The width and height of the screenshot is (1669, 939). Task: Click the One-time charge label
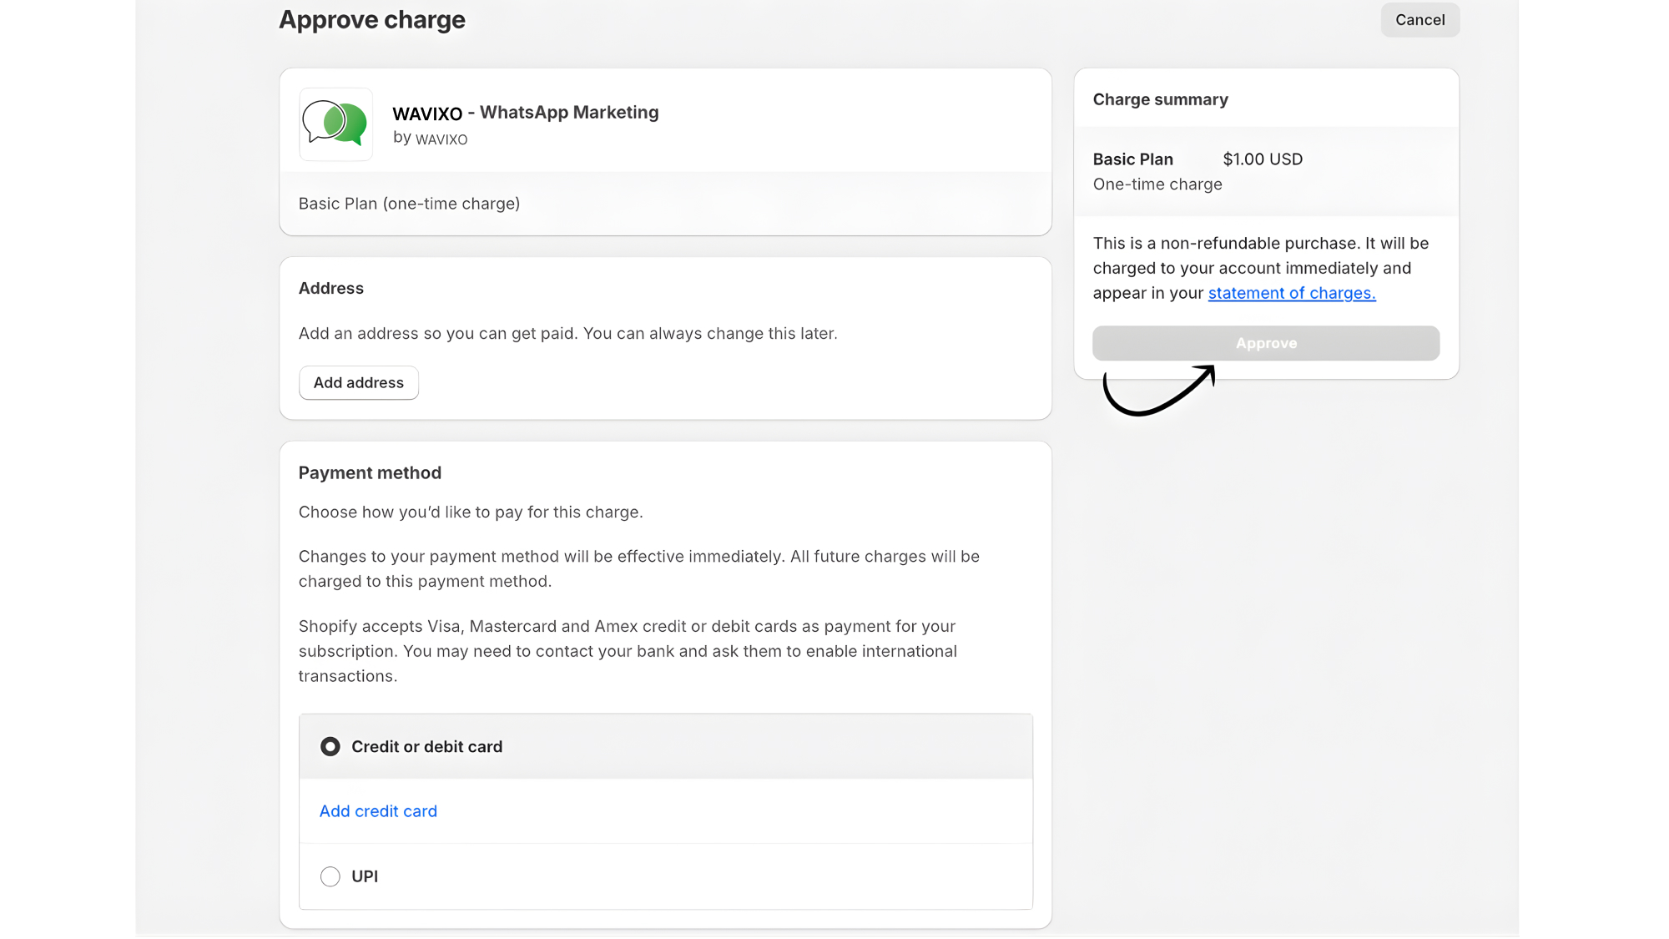point(1157,184)
